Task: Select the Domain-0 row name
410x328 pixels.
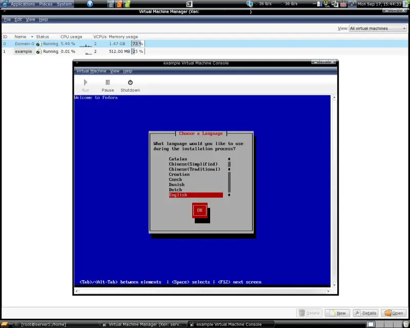Action: tap(24, 44)
